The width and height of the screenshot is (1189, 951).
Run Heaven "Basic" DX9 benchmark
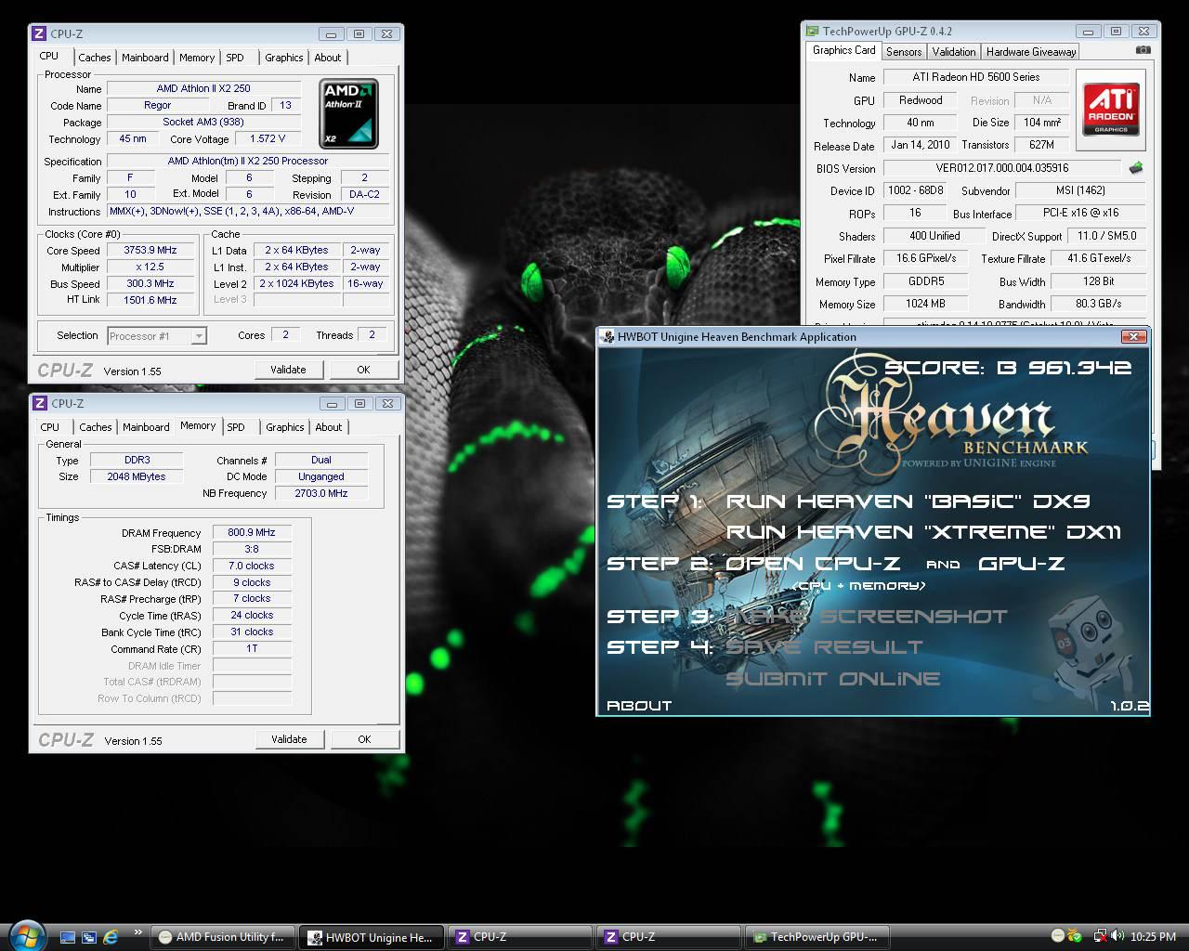908,502
